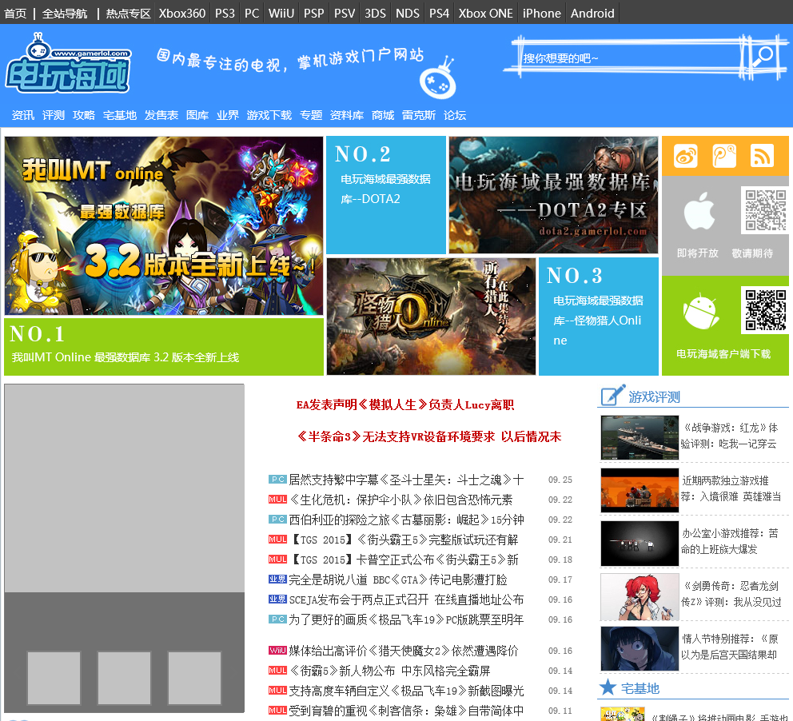Click the QR code beside Apple logo
The image size is (793, 721).
click(x=765, y=210)
